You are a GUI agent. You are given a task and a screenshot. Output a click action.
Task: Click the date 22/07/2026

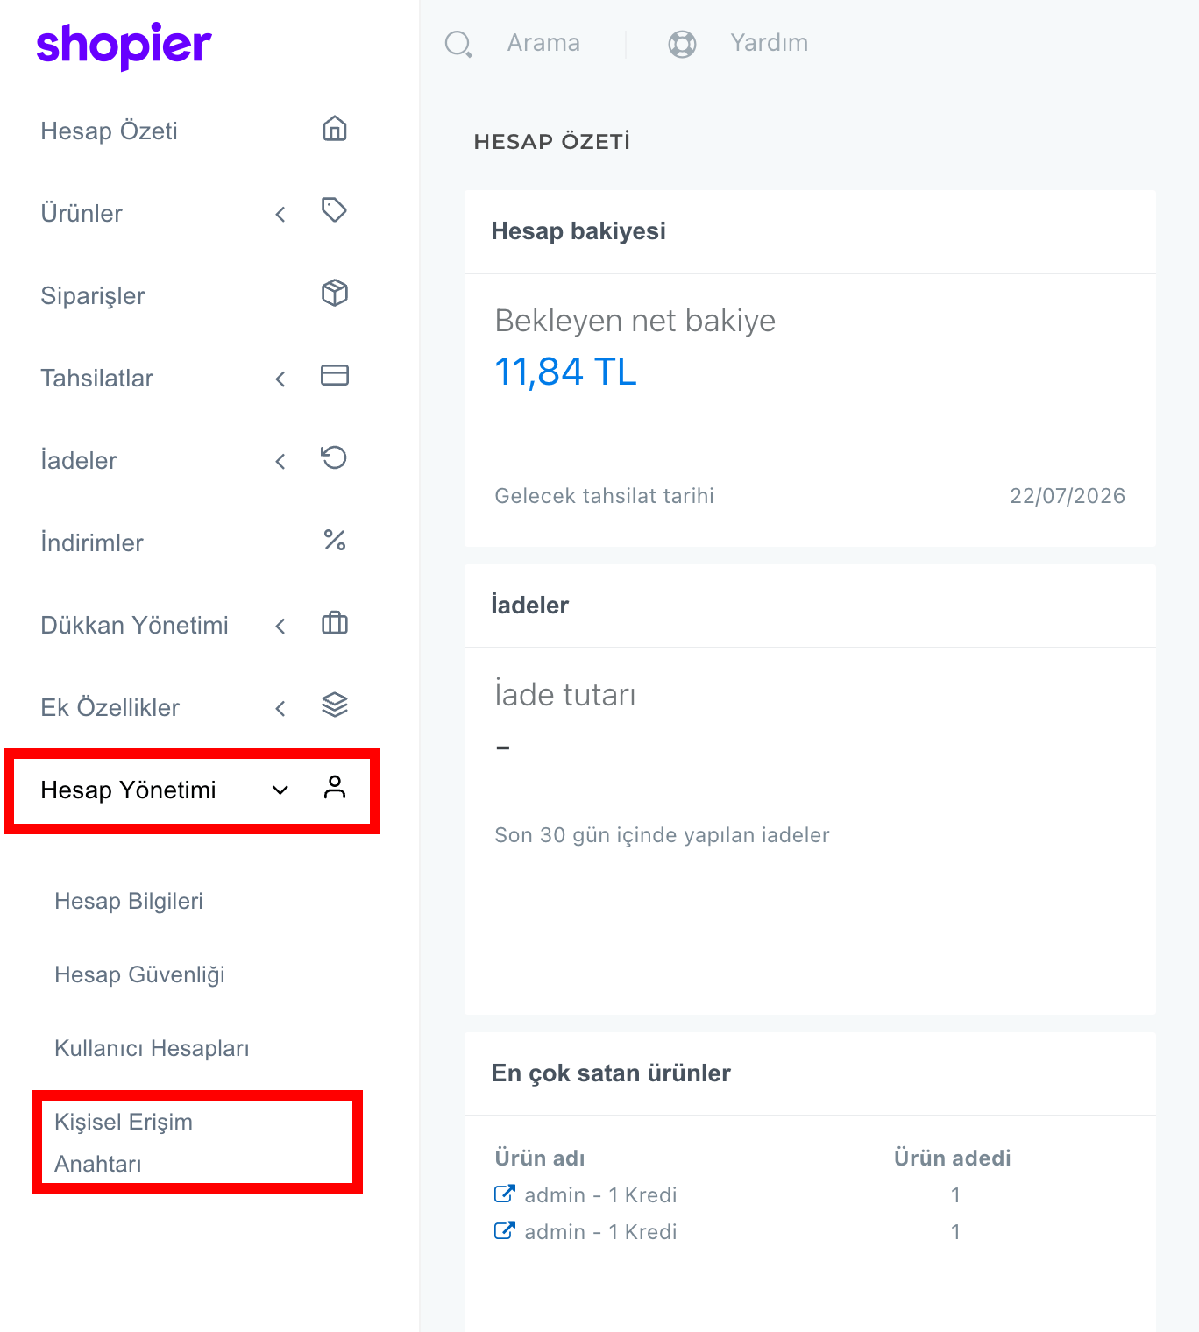tap(1068, 496)
